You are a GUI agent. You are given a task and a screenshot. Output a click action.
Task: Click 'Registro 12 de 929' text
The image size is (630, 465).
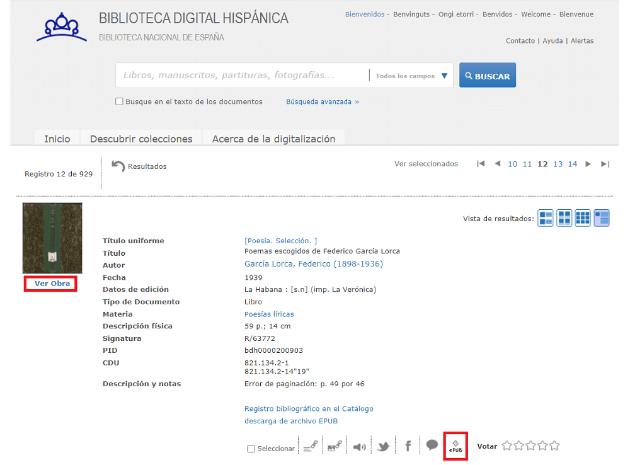59,174
